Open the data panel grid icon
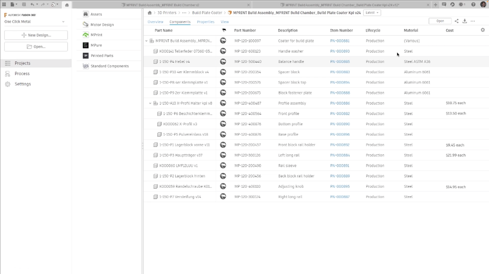This screenshot has height=274, width=489. tap(4, 4)
